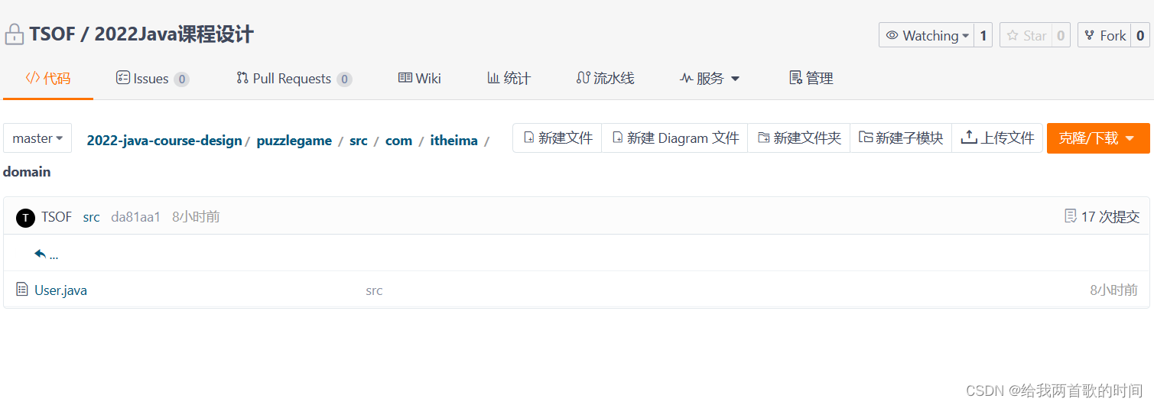This screenshot has width=1154, height=405.
Task: Go to puzzlegame breadcrumb folder
Action: 294,141
